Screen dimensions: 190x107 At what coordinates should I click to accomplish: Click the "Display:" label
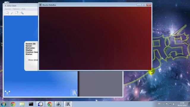[29, 50]
